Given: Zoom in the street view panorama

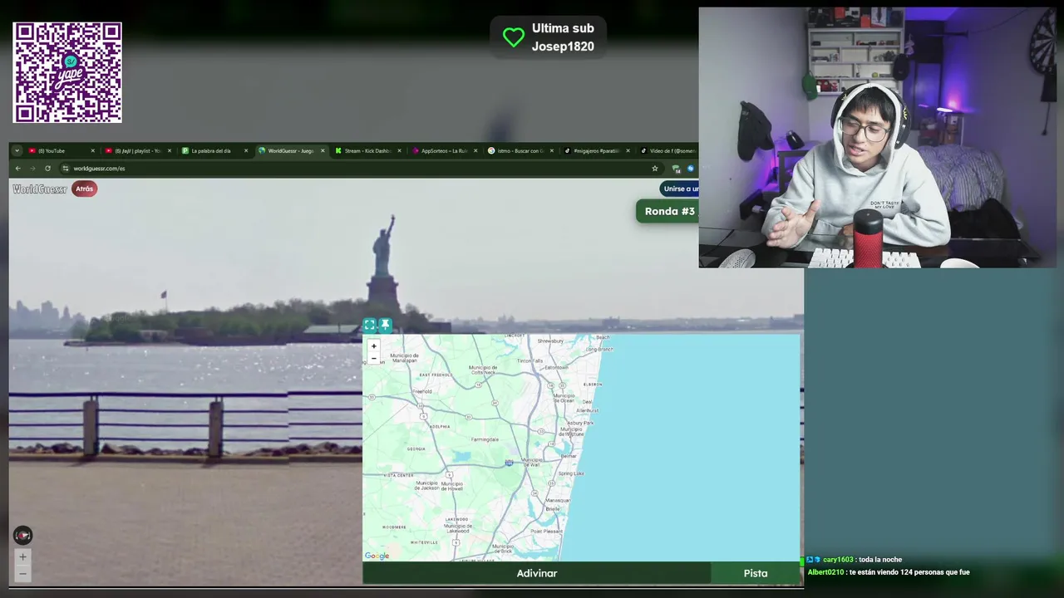Looking at the screenshot, I should 22,557.
